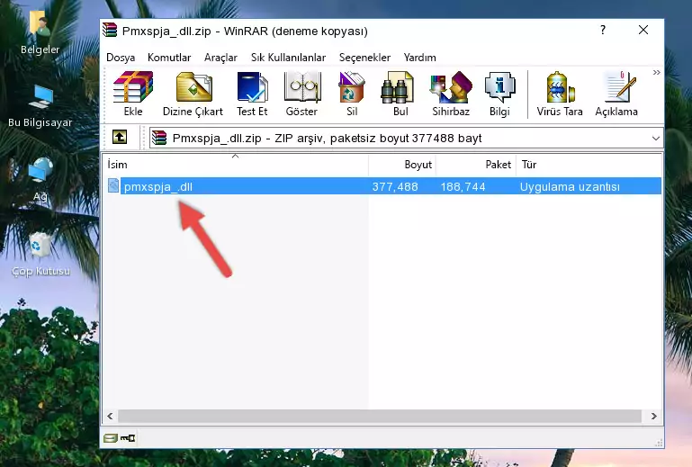Sort files by Boyut column
This screenshot has width=692, height=467.
(402, 165)
